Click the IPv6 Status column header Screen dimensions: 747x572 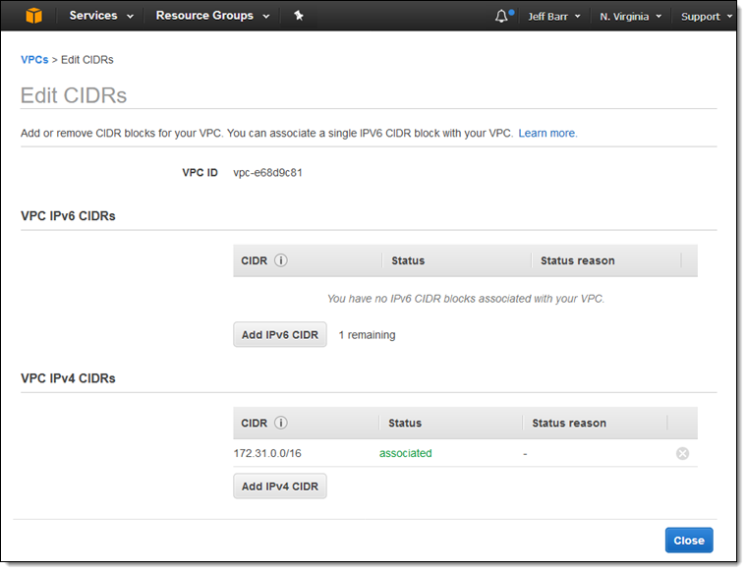click(408, 260)
